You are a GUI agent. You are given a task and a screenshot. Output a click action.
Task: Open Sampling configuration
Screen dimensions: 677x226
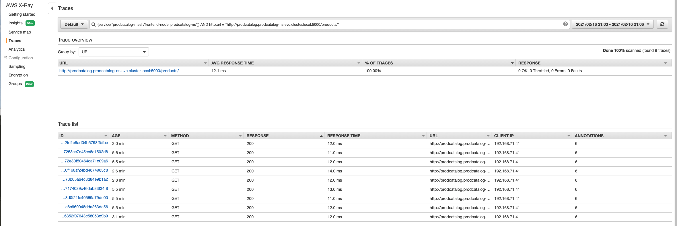point(17,66)
